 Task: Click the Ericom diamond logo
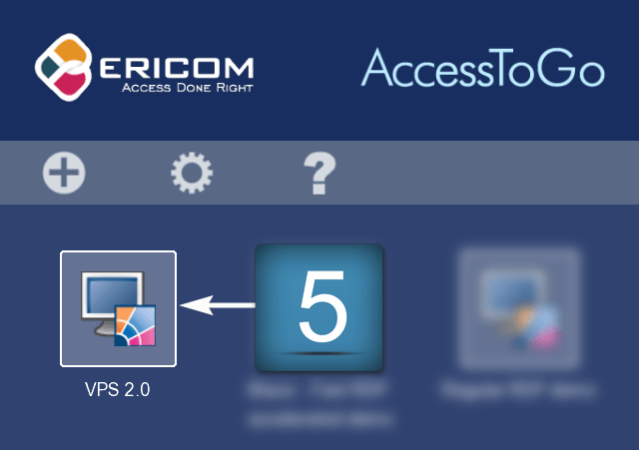pos(64,67)
